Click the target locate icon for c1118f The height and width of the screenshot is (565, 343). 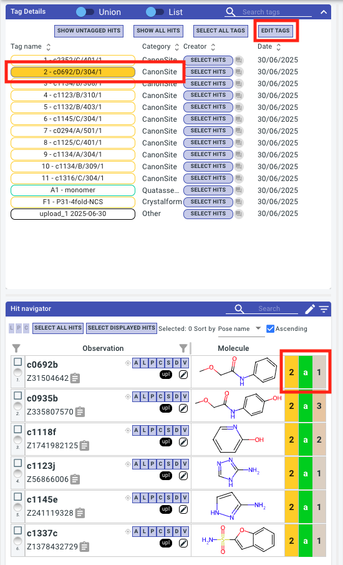(x=127, y=430)
